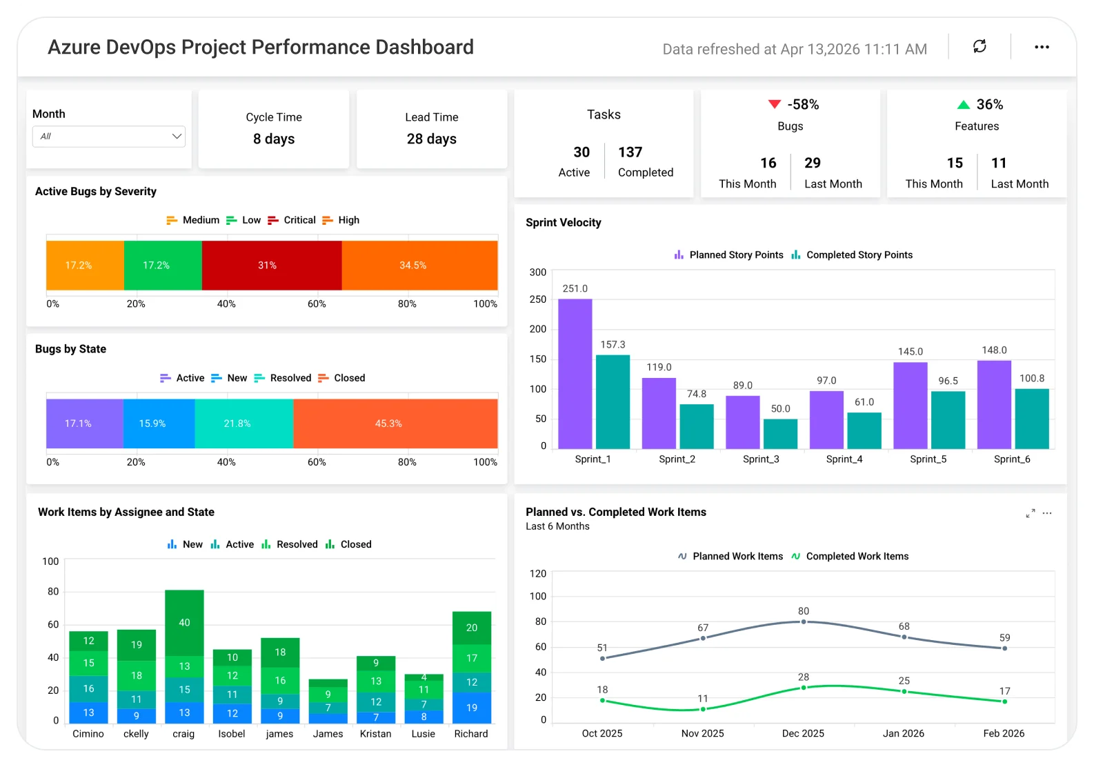The width and height of the screenshot is (1094, 767).
Task: Open the dashboard more options menu
Action: (x=1042, y=47)
